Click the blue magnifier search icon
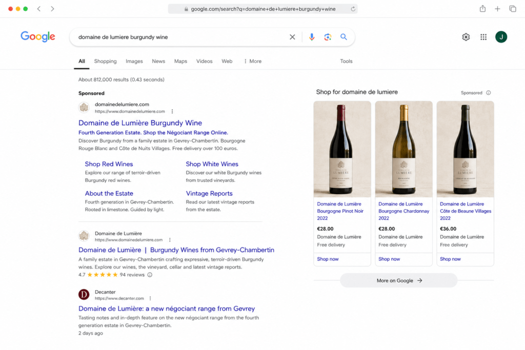Viewport: 525px width, 350px height. pyautogui.click(x=344, y=37)
